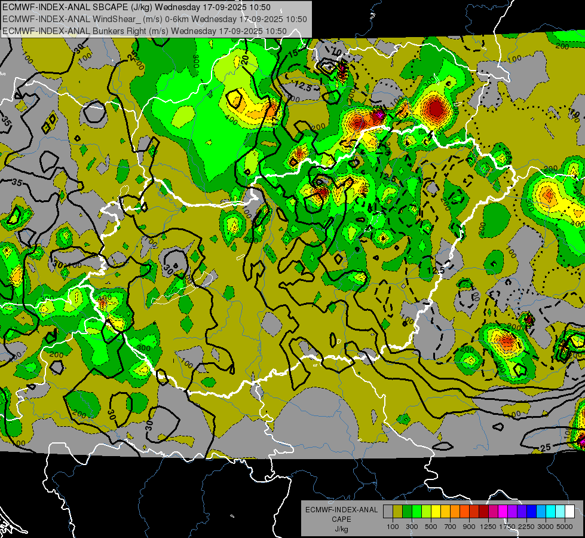Image resolution: width=585 pixels, height=538 pixels.
Task: Click the SBCAPE title line at top
Action: pyautogui.click(x=137, y=7)
